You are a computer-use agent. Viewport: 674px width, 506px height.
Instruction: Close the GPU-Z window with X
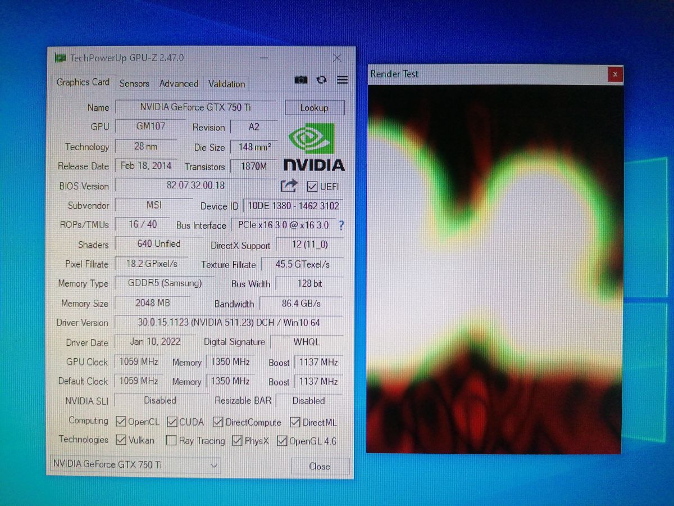[337, 58]
